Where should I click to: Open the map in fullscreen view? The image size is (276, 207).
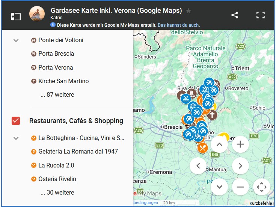tap(261, 15)
